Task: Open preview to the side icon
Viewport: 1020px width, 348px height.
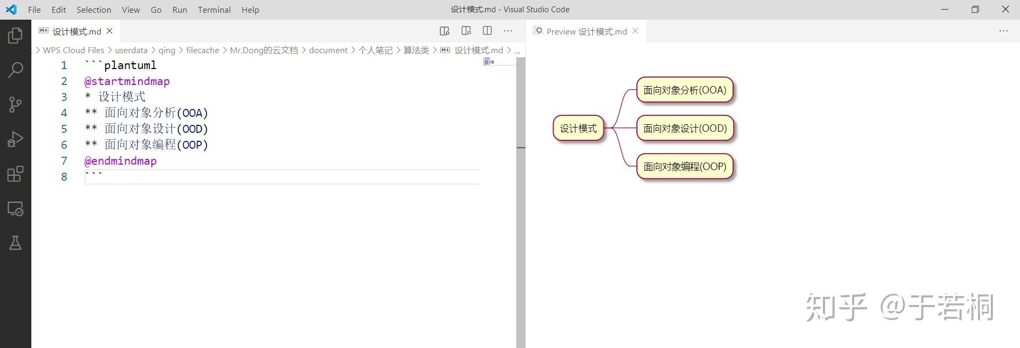Action: (445, 31)
